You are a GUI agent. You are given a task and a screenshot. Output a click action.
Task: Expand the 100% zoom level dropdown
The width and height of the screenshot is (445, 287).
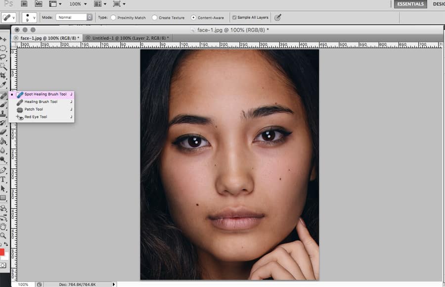coord(78,4)
